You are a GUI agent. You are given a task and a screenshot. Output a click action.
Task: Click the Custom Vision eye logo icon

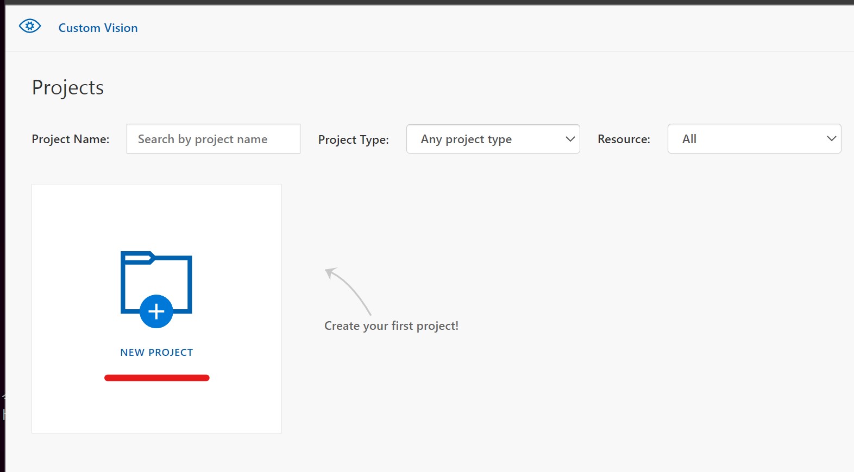click(30, 26)
